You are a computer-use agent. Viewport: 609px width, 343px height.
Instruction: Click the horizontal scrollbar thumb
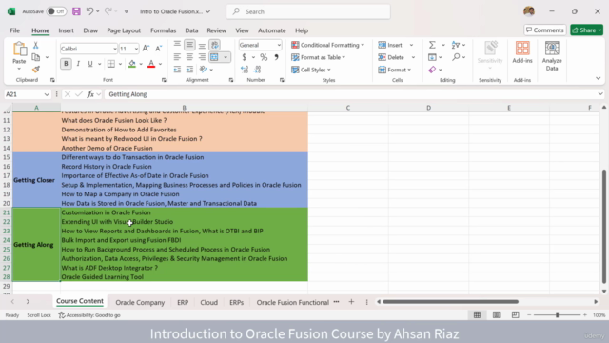450,301
